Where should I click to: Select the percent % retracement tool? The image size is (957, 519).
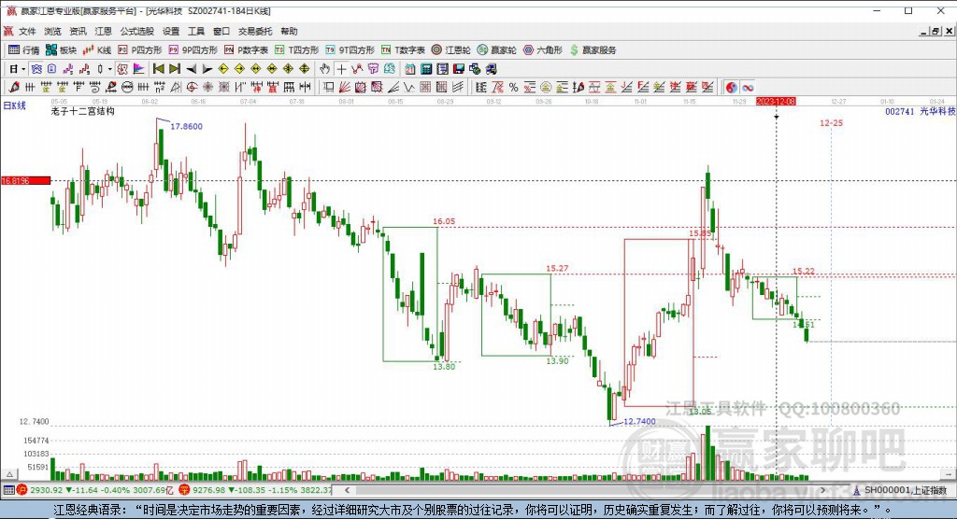tap(513, 87)
